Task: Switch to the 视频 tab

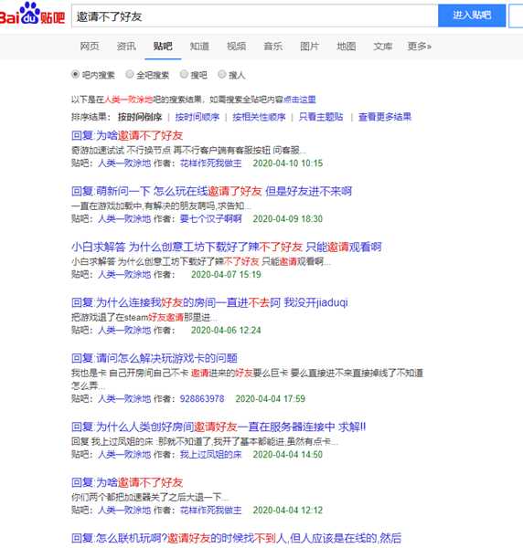Action: click(236, 47)
